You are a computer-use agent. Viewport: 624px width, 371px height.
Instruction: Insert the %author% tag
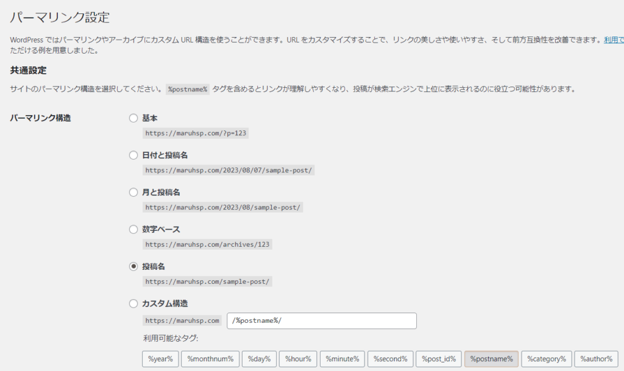point(596,359)
